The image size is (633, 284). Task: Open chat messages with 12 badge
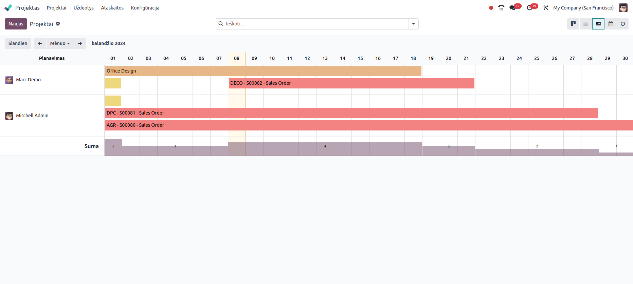513,8
